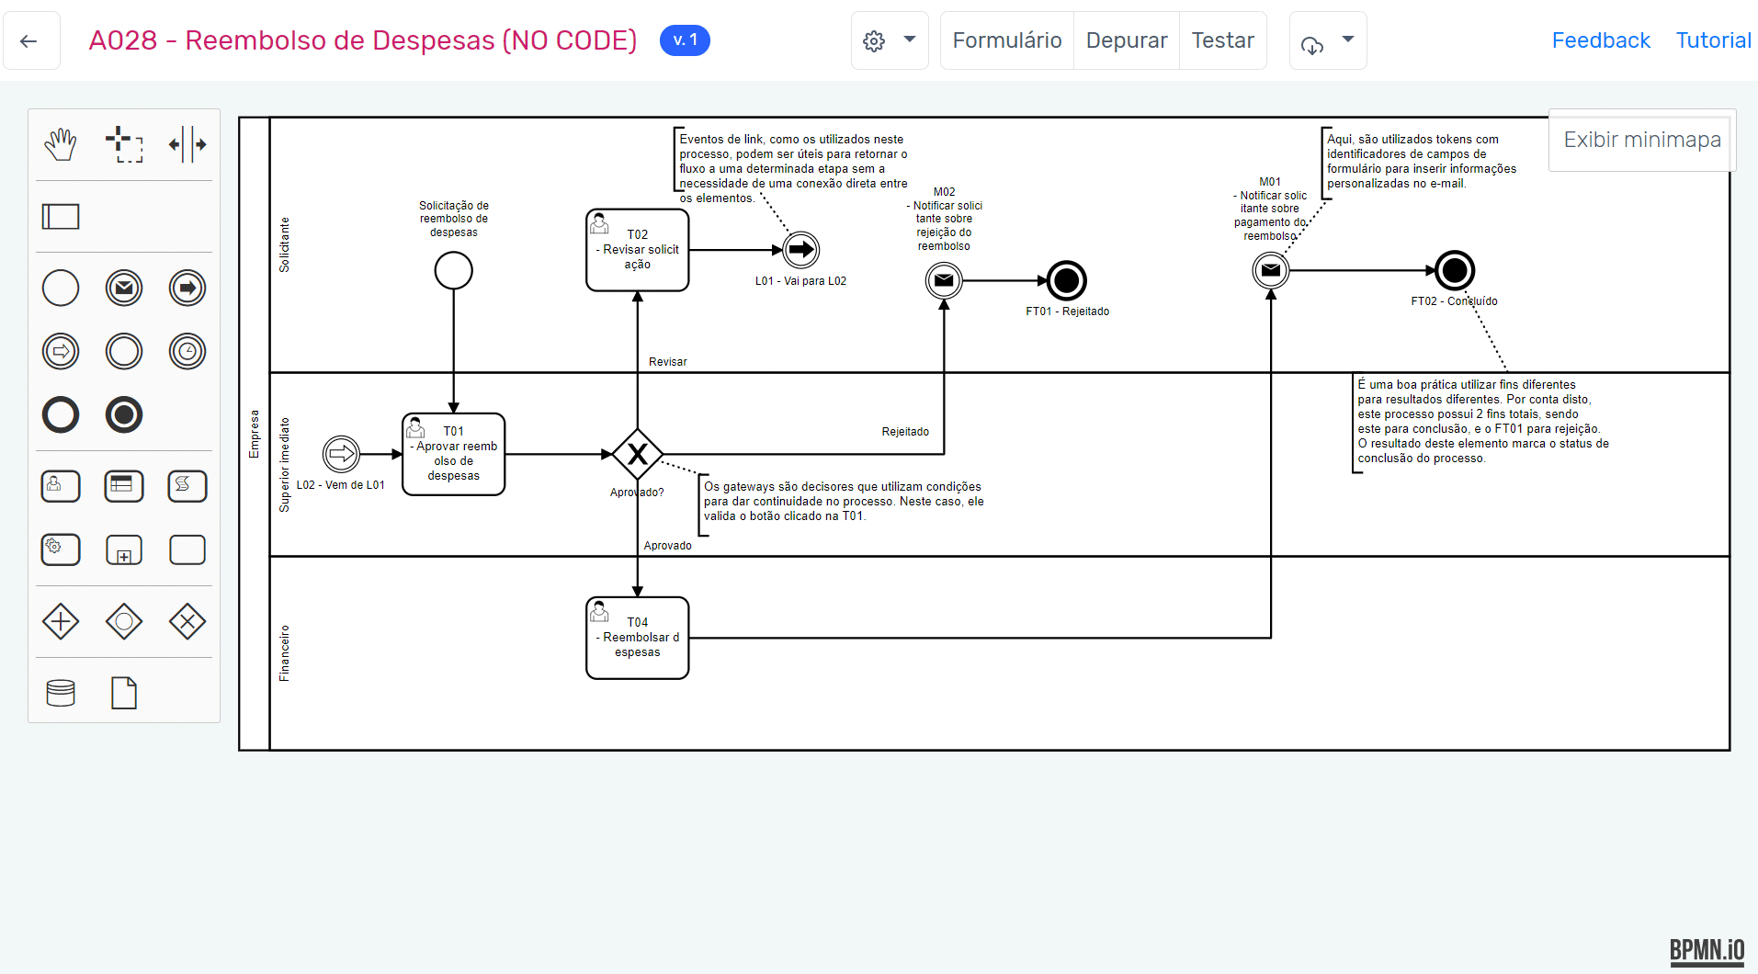Select the Message event icon in the palette
This screenshot has width=1758, height=974.
click(124, 288)
